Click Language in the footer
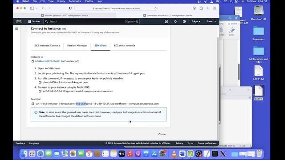285x160 pixels. point(34,143)
